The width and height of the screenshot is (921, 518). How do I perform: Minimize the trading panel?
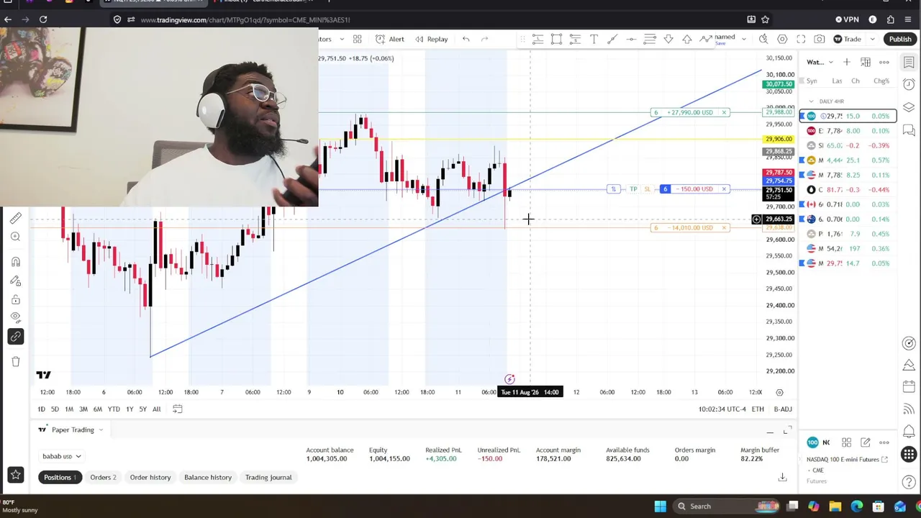770,432
